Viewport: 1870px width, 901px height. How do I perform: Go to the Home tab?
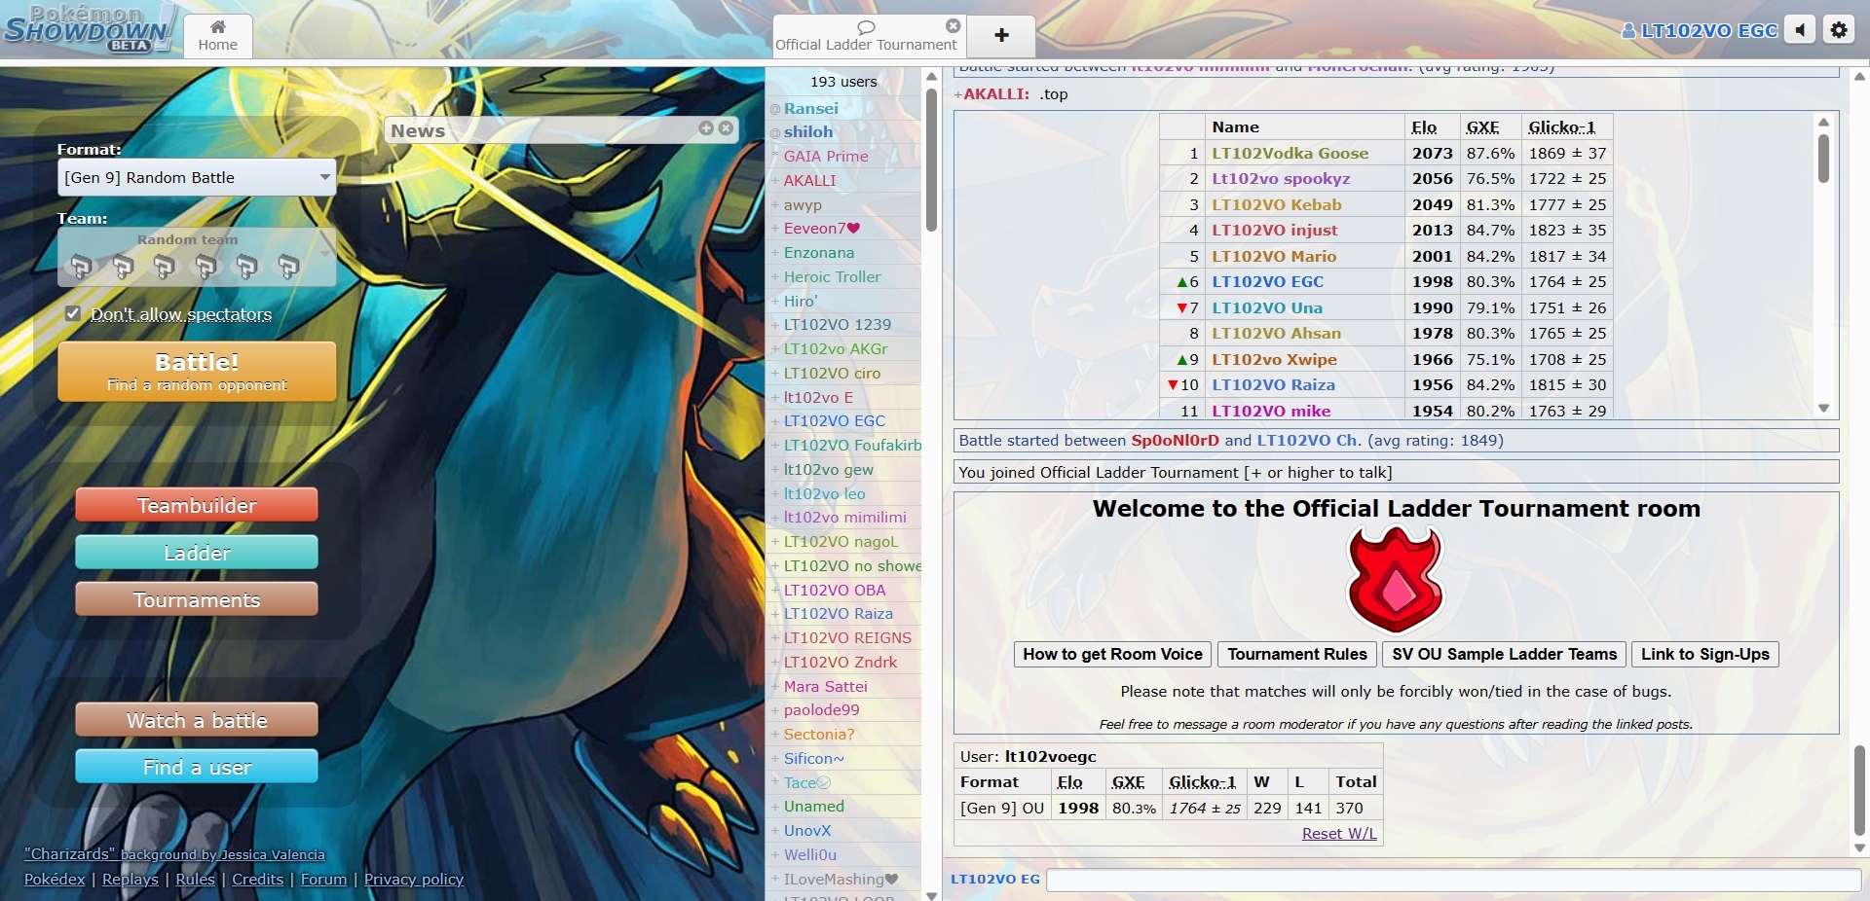(217, 36)
